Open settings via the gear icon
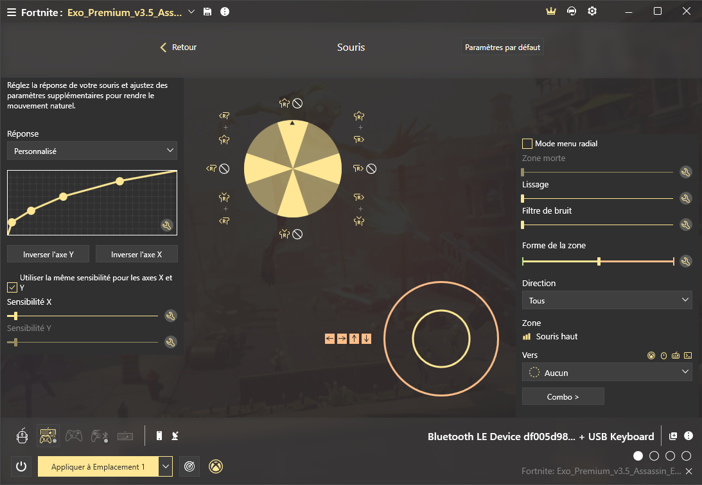Image resolution: width=702 pixels, height=485 pixels. point(592,12)
